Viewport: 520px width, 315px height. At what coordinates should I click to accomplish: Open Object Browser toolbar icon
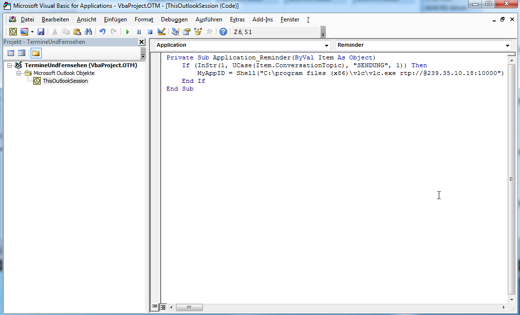pyautogui.click(x=198, y=32)
